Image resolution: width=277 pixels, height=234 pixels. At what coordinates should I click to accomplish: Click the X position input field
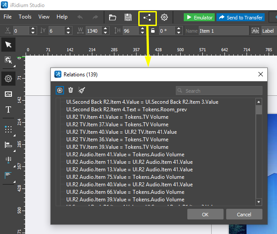click(21, 31)
